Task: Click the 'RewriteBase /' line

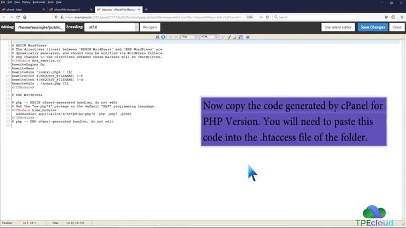Action: tap(25, 68)
